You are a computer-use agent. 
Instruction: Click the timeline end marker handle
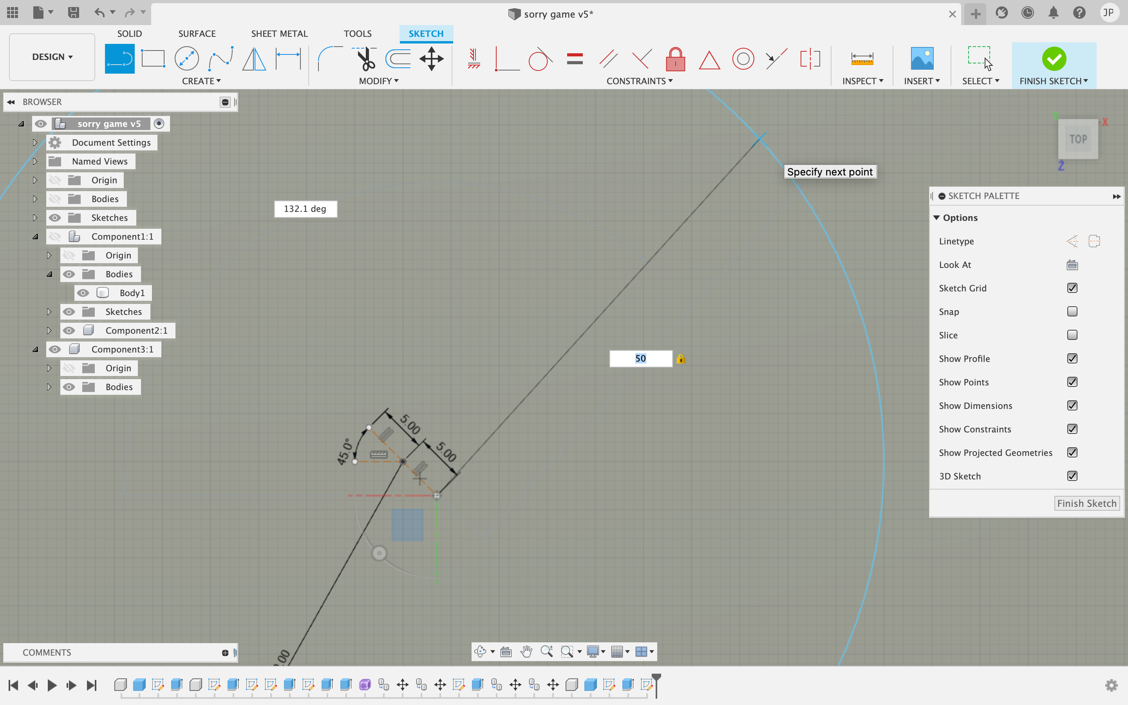coord(656,678)
